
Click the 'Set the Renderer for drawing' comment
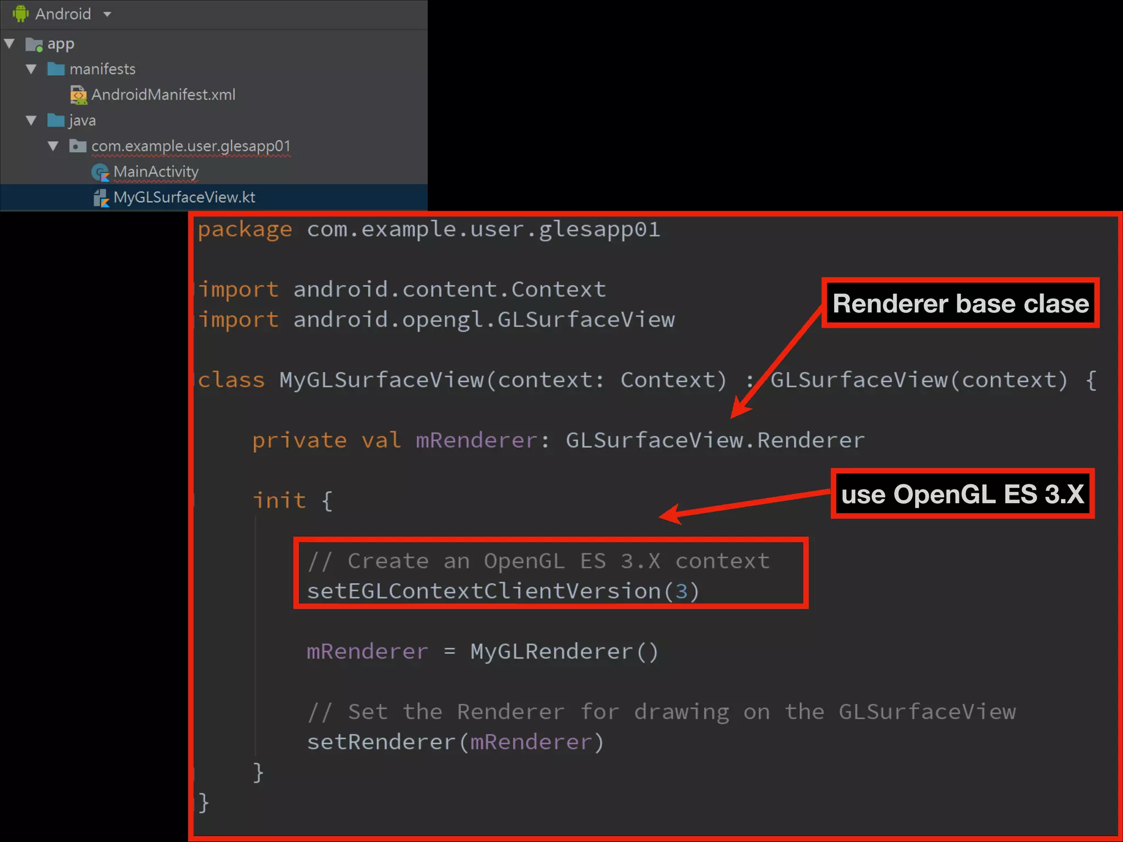click(661, 712)
